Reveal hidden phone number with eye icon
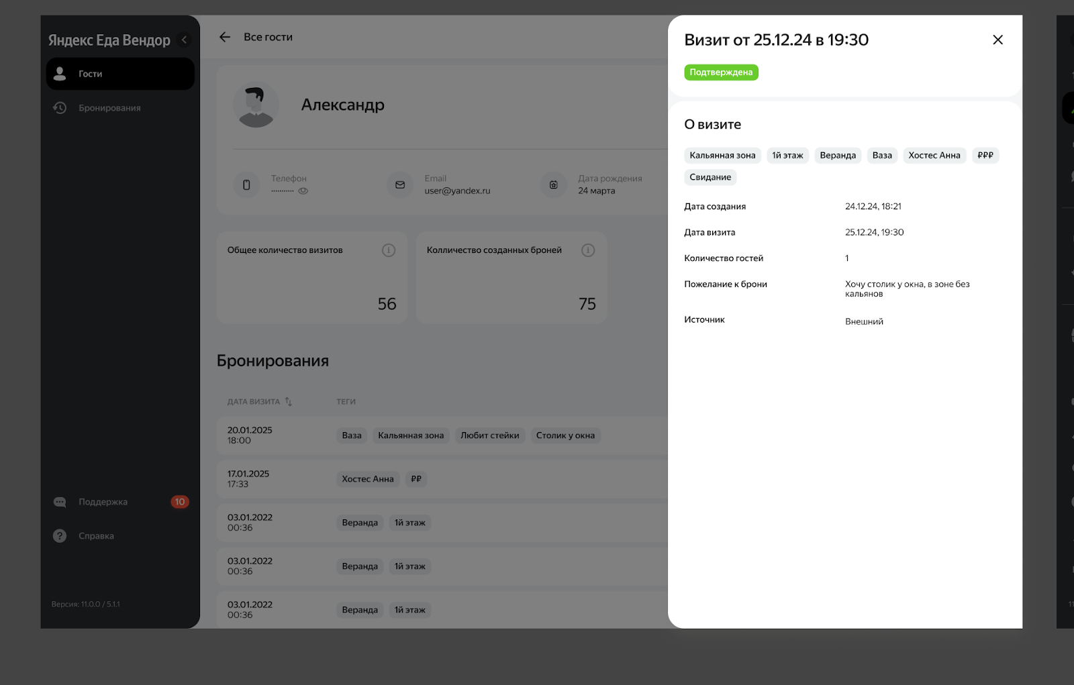 pyautogui.click(x=303, y=191)
